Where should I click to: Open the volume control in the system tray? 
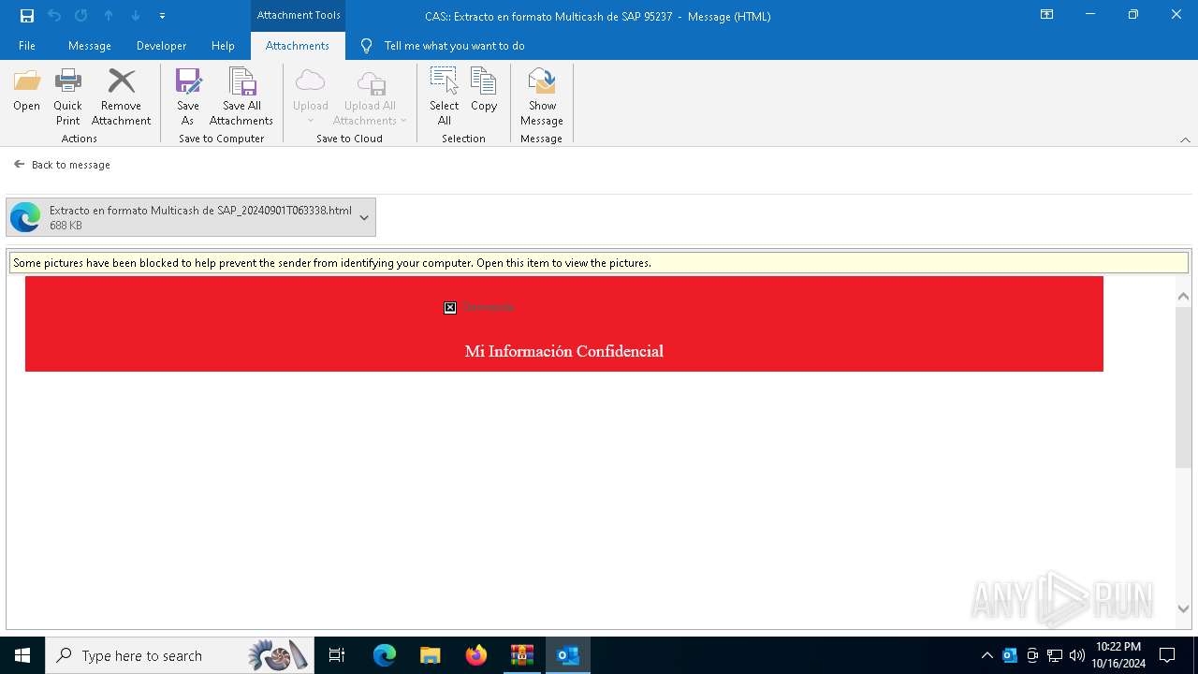(x=1077, y=655)
